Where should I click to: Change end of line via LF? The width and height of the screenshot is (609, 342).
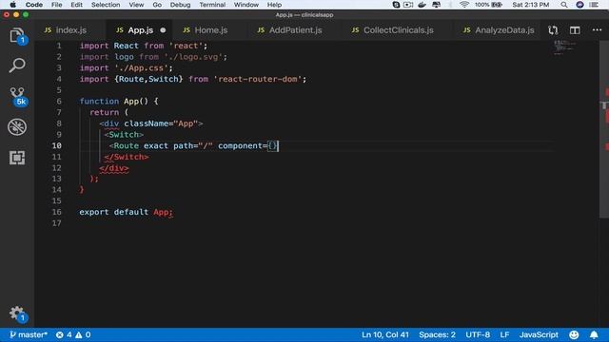504,334
